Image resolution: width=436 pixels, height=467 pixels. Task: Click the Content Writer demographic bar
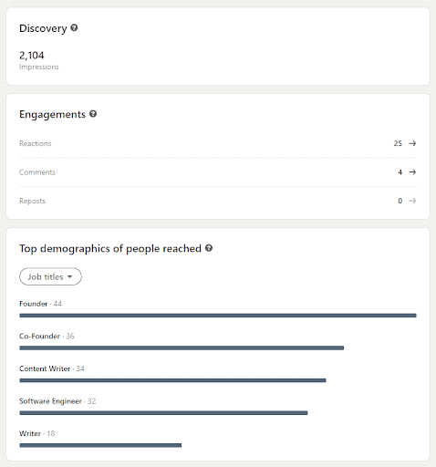(172, 380)
